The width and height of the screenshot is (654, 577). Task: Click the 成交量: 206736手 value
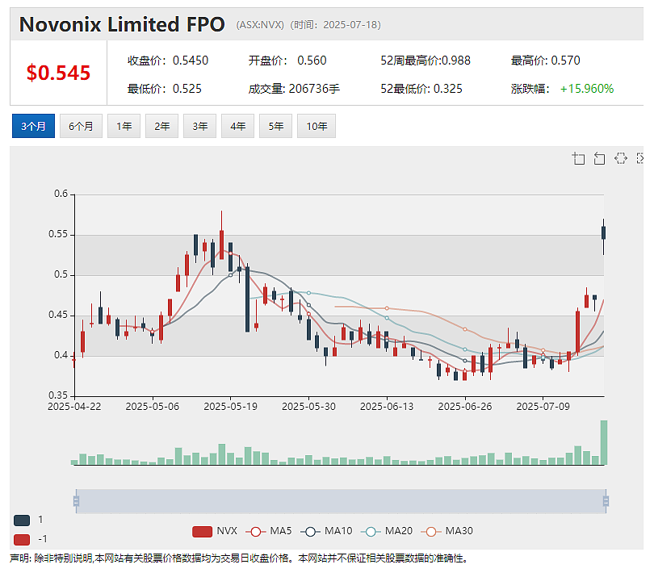coord(294,89)
